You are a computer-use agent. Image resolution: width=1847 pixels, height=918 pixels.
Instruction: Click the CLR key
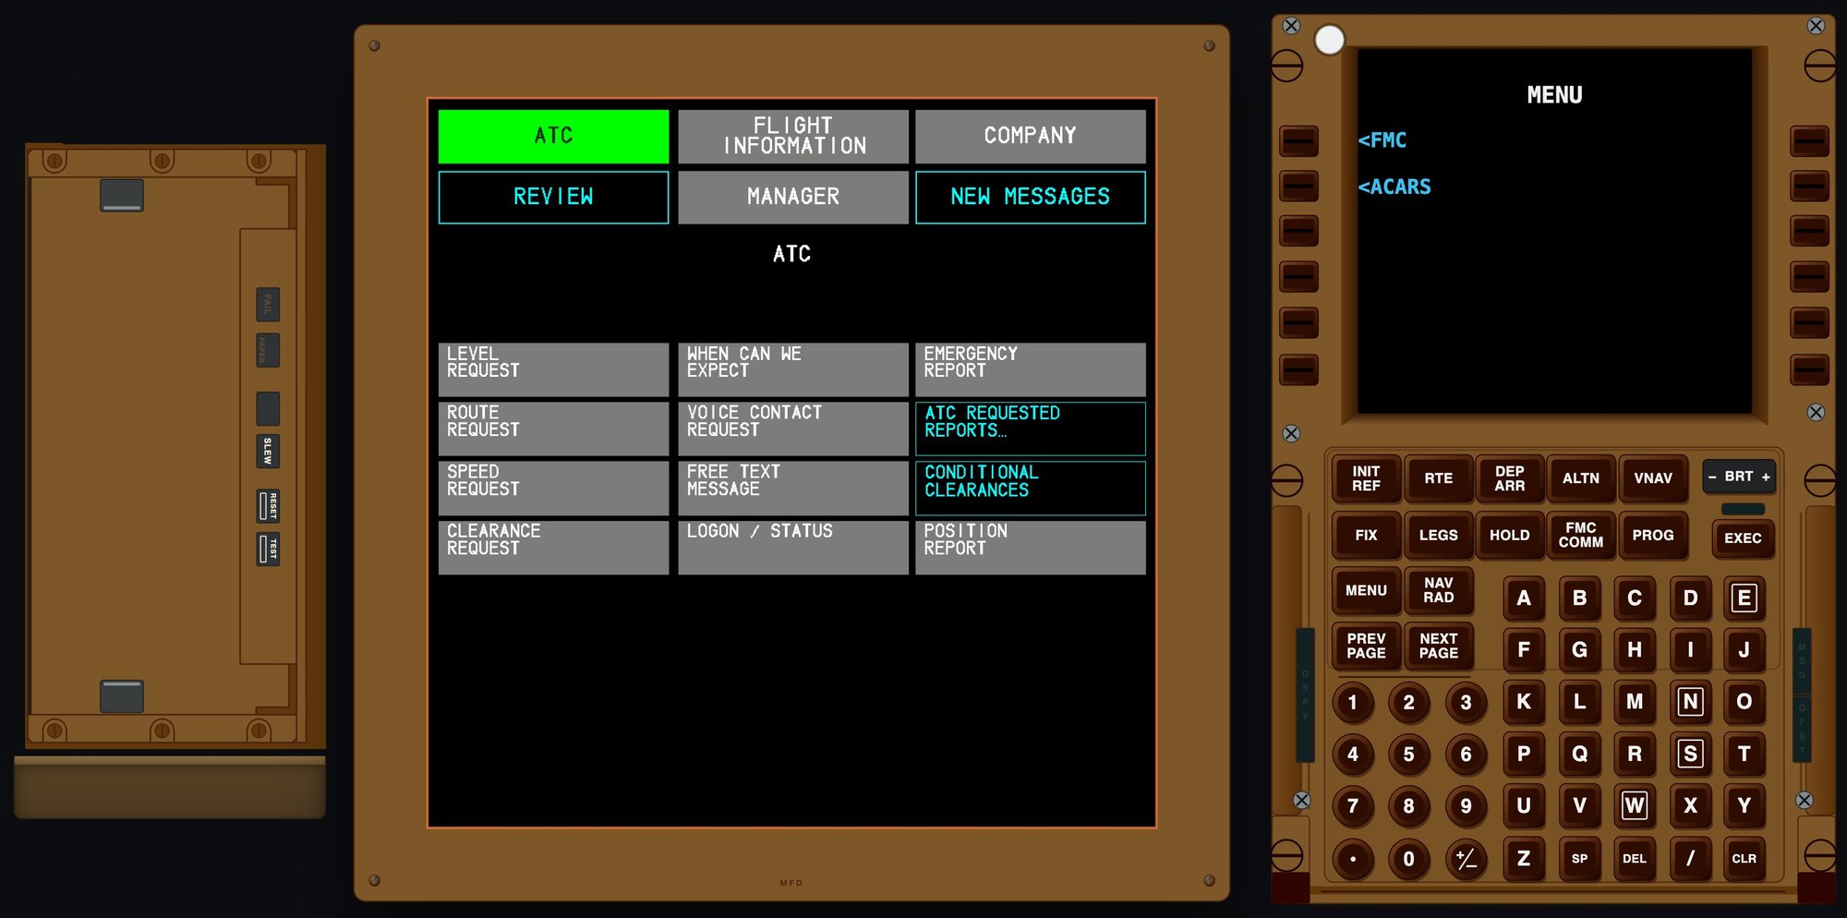coord(1744,858)
